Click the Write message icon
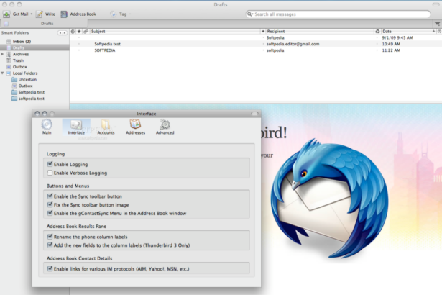Viewport: 442px width, 295px height. click(40, 14)
